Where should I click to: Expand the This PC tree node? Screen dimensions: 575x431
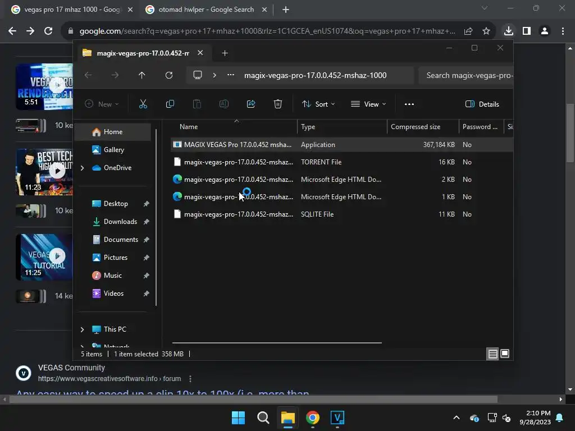tap(82, 329)
